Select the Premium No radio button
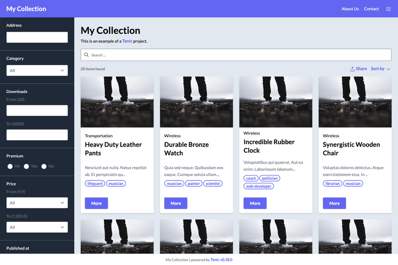Screen dimensions: 398x265 44,167
